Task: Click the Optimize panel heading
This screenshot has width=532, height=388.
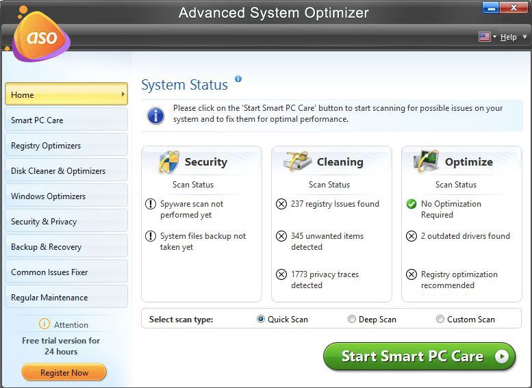Action: coord(469,161)
